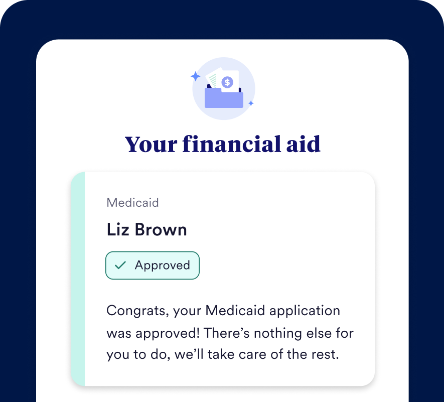This screenshot has height=402, width=444.
Task: Click the green-lined document in folder
Action: coord(213,79)
